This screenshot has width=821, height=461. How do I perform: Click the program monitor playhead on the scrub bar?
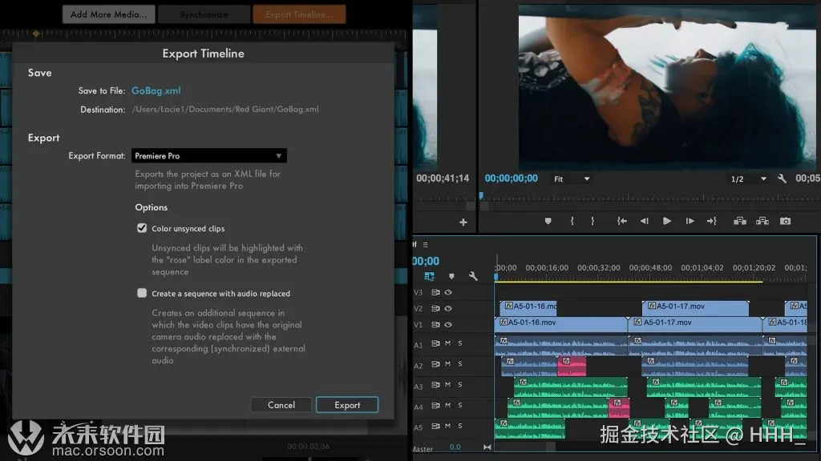pos(481,196)
